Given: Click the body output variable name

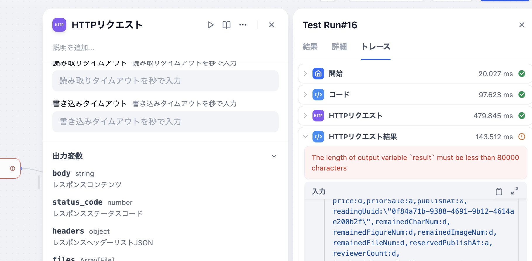Looking at the screenshot, I should pos(61,173).
